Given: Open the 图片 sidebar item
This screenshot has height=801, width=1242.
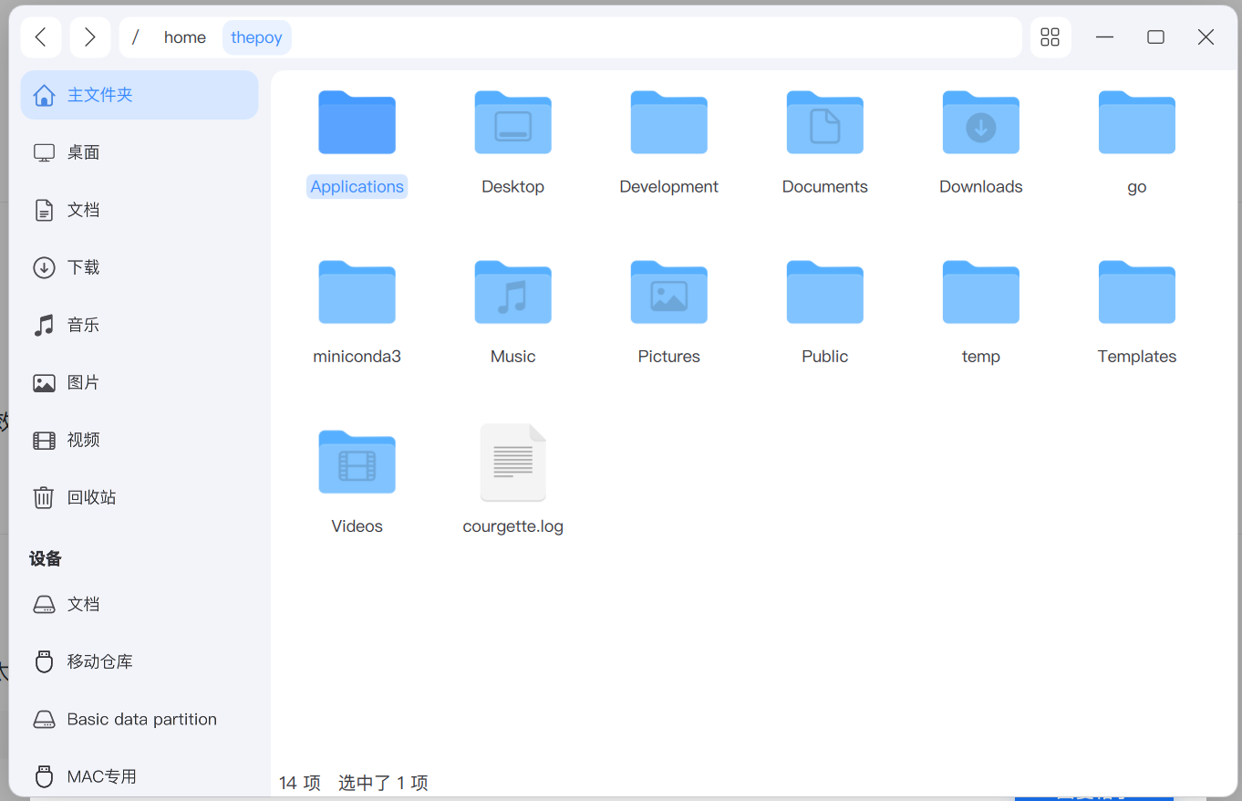Looking at the screenshot, I should [84, 382].
